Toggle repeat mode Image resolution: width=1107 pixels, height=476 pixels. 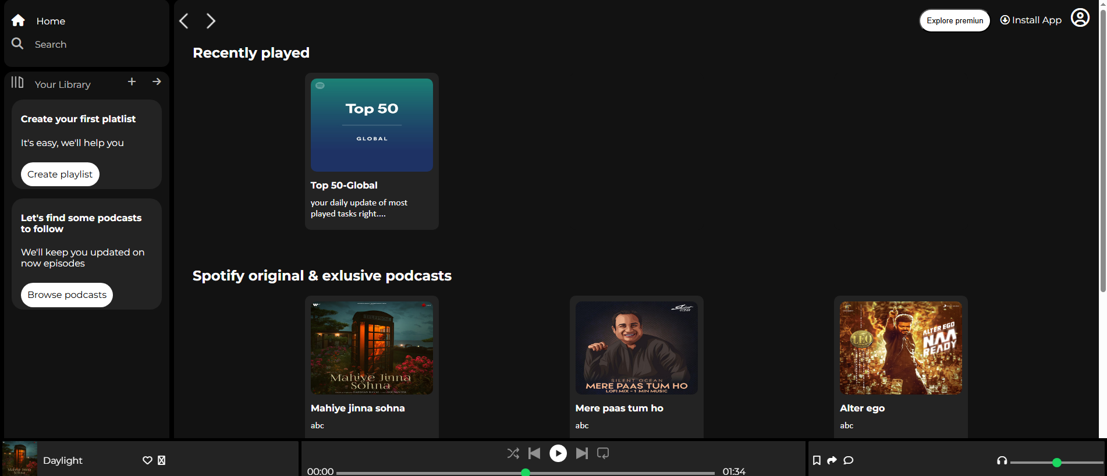[603, 453]
